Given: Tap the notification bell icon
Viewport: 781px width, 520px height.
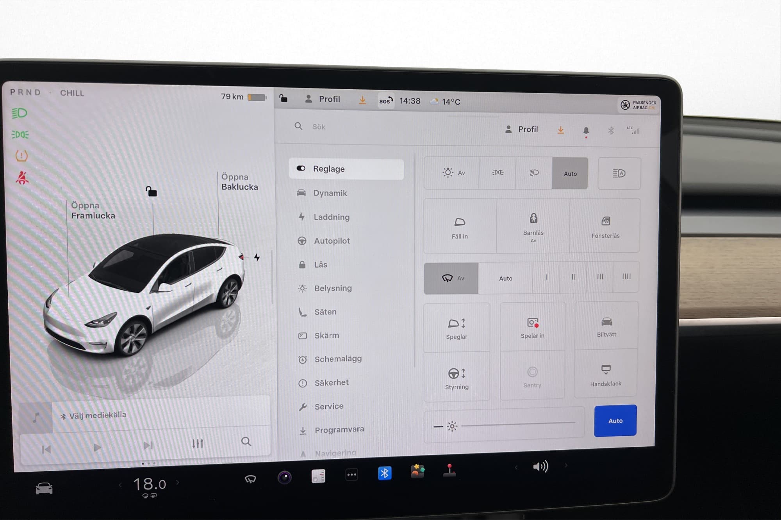Looking at the screenshot, I should [586, 131].
